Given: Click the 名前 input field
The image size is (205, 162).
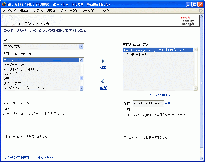Looking at the screenshot, I should tap(148, 103).
